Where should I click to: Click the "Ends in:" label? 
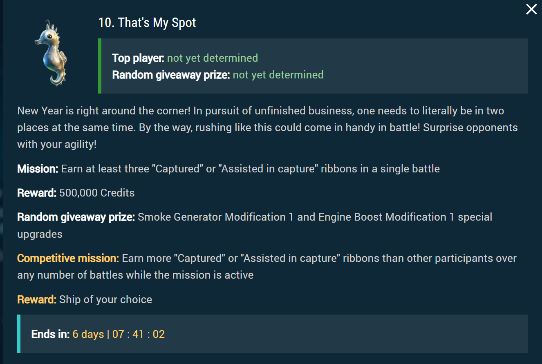coord(50,334)
